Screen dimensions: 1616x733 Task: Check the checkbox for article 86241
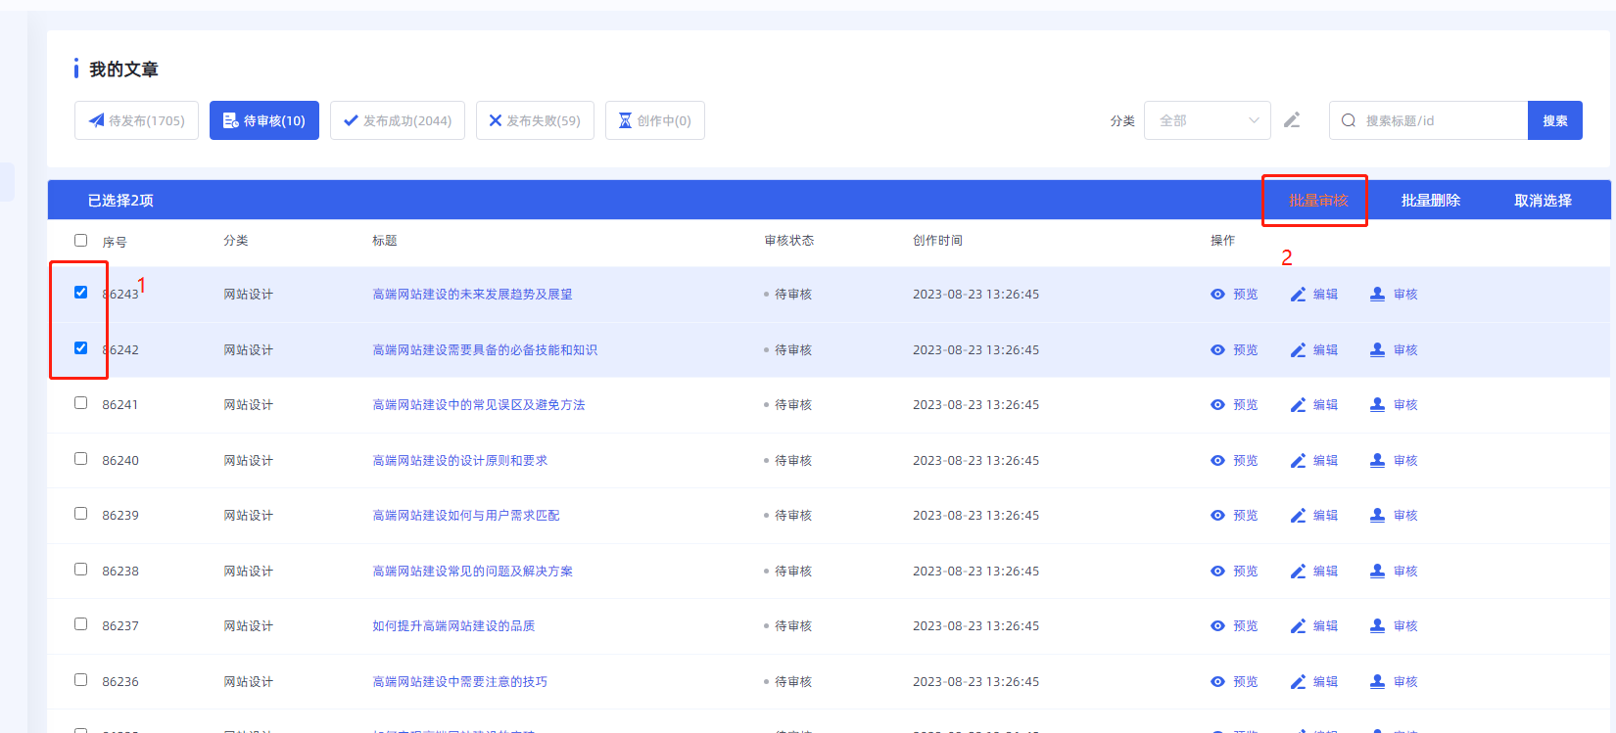pyautogui.click(x=80, y=403)
